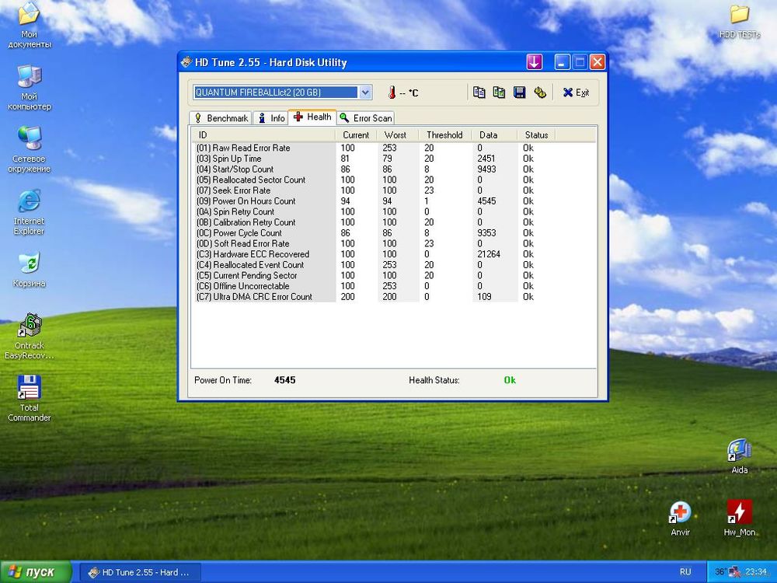Viewport: 777px width, 583px height.
Task: Open the Total Commander desktop icon
Action: click(29, 388)
